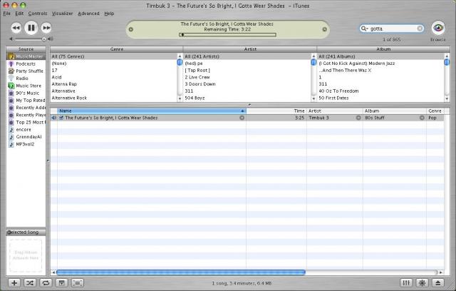Open the Edit menu
The image size is (456, 291).
[19, 14]
